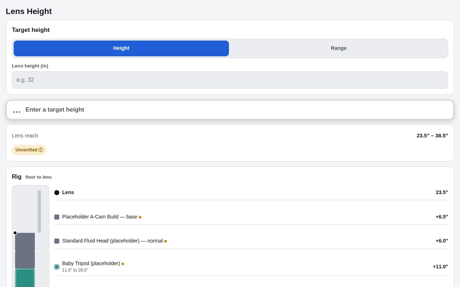The height and width of the screenshot is (287, 460).
Task: Switch to Range mode
Action: tap(339, 48)
